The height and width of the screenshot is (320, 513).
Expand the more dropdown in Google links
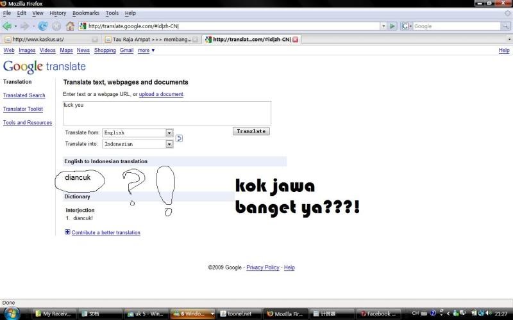point(146,51)
